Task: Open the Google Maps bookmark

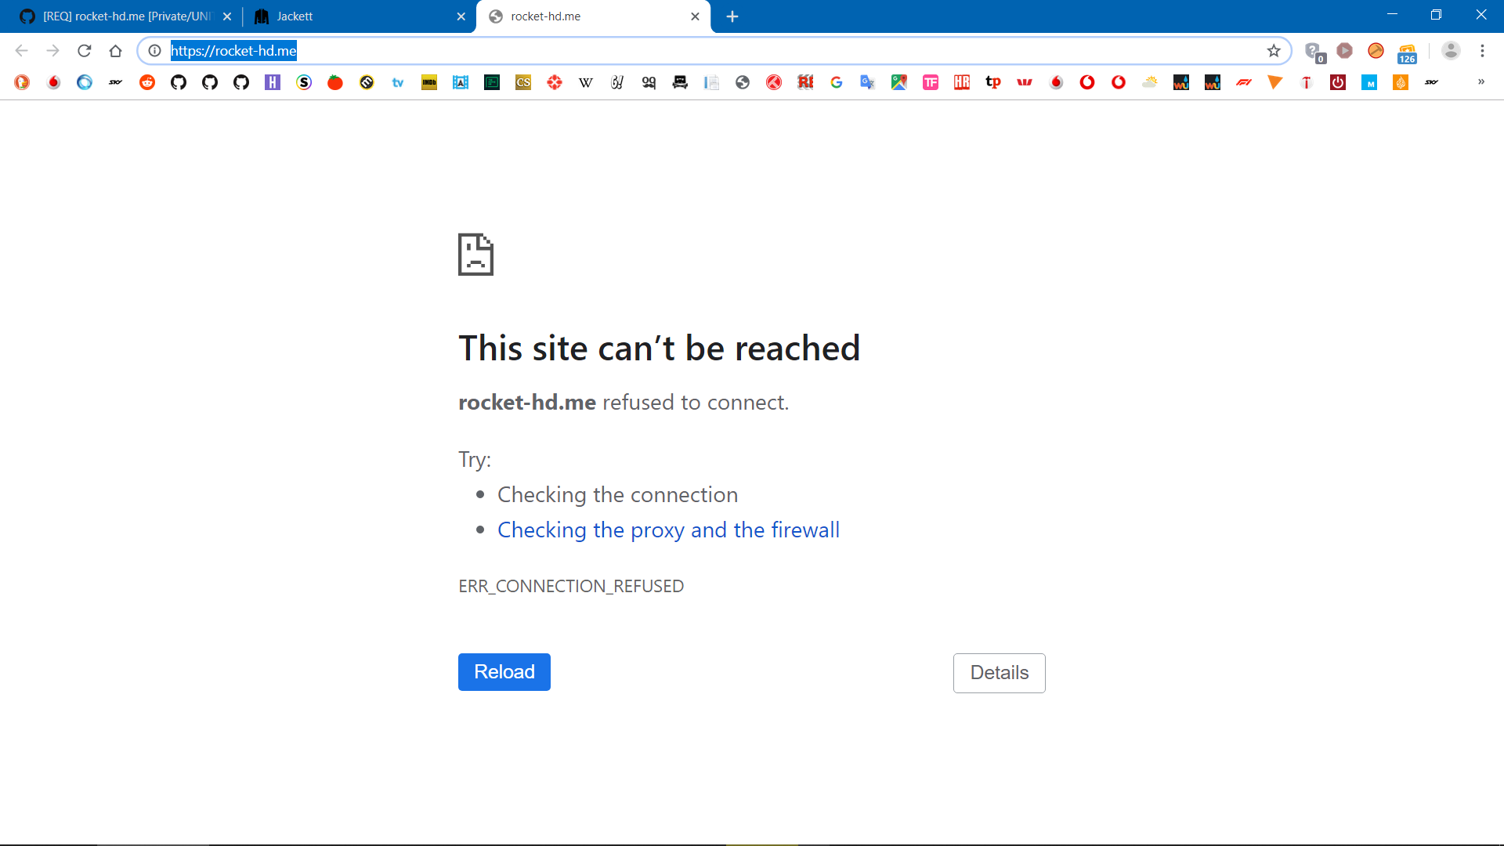Action: (898, 82)
